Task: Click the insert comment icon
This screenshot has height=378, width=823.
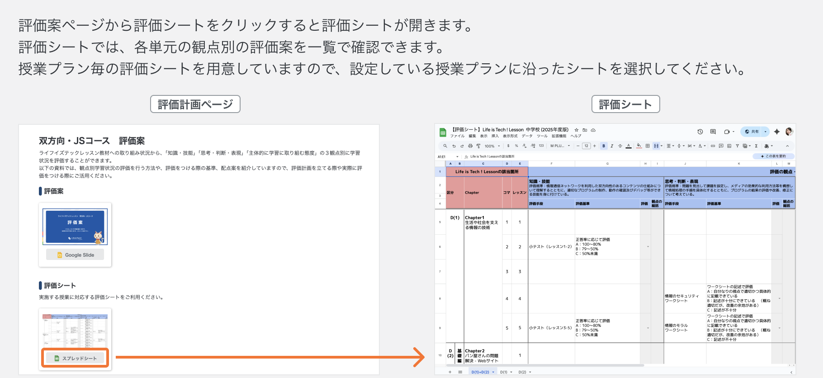Action: click(721, 146)
